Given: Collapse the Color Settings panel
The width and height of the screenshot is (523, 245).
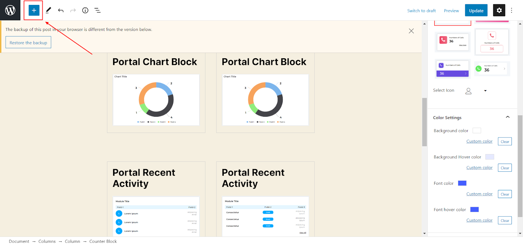Looking at the screenshot, I should pyautogui.click(x=508, y=117).
